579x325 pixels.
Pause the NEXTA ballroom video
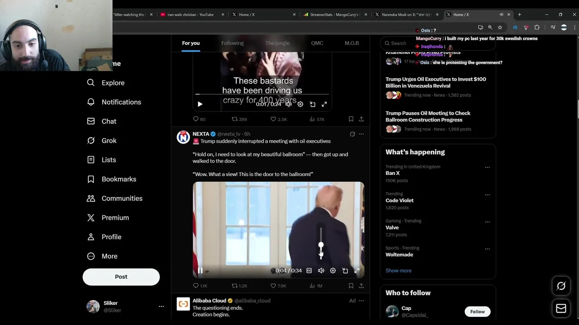tap(200, 270)
